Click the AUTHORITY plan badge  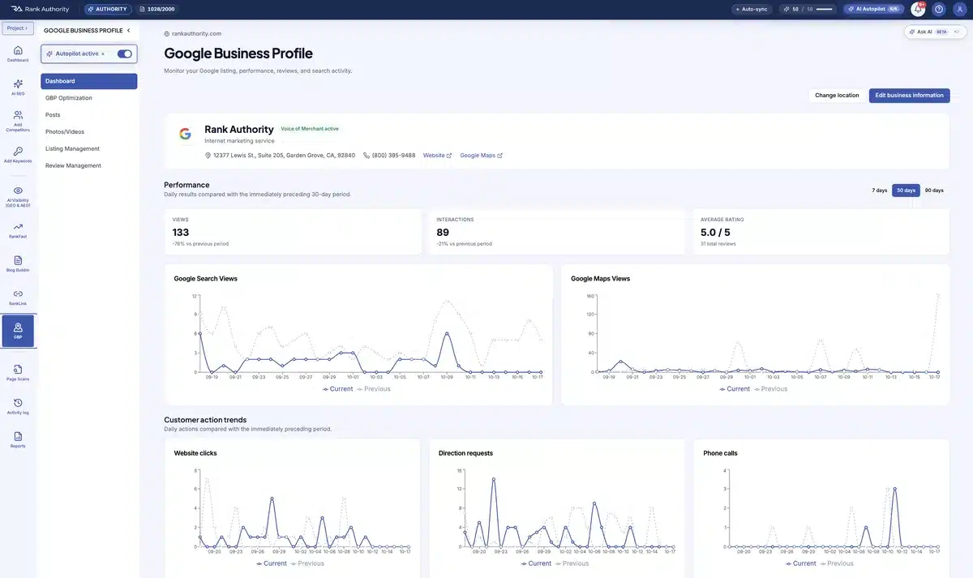pos(108,9)
